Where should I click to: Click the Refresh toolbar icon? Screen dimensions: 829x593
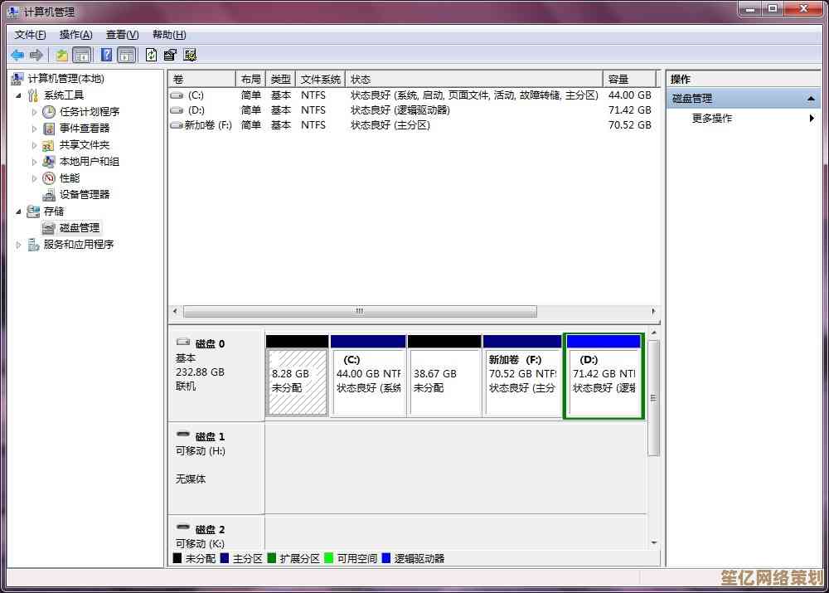tap(151, 55)
